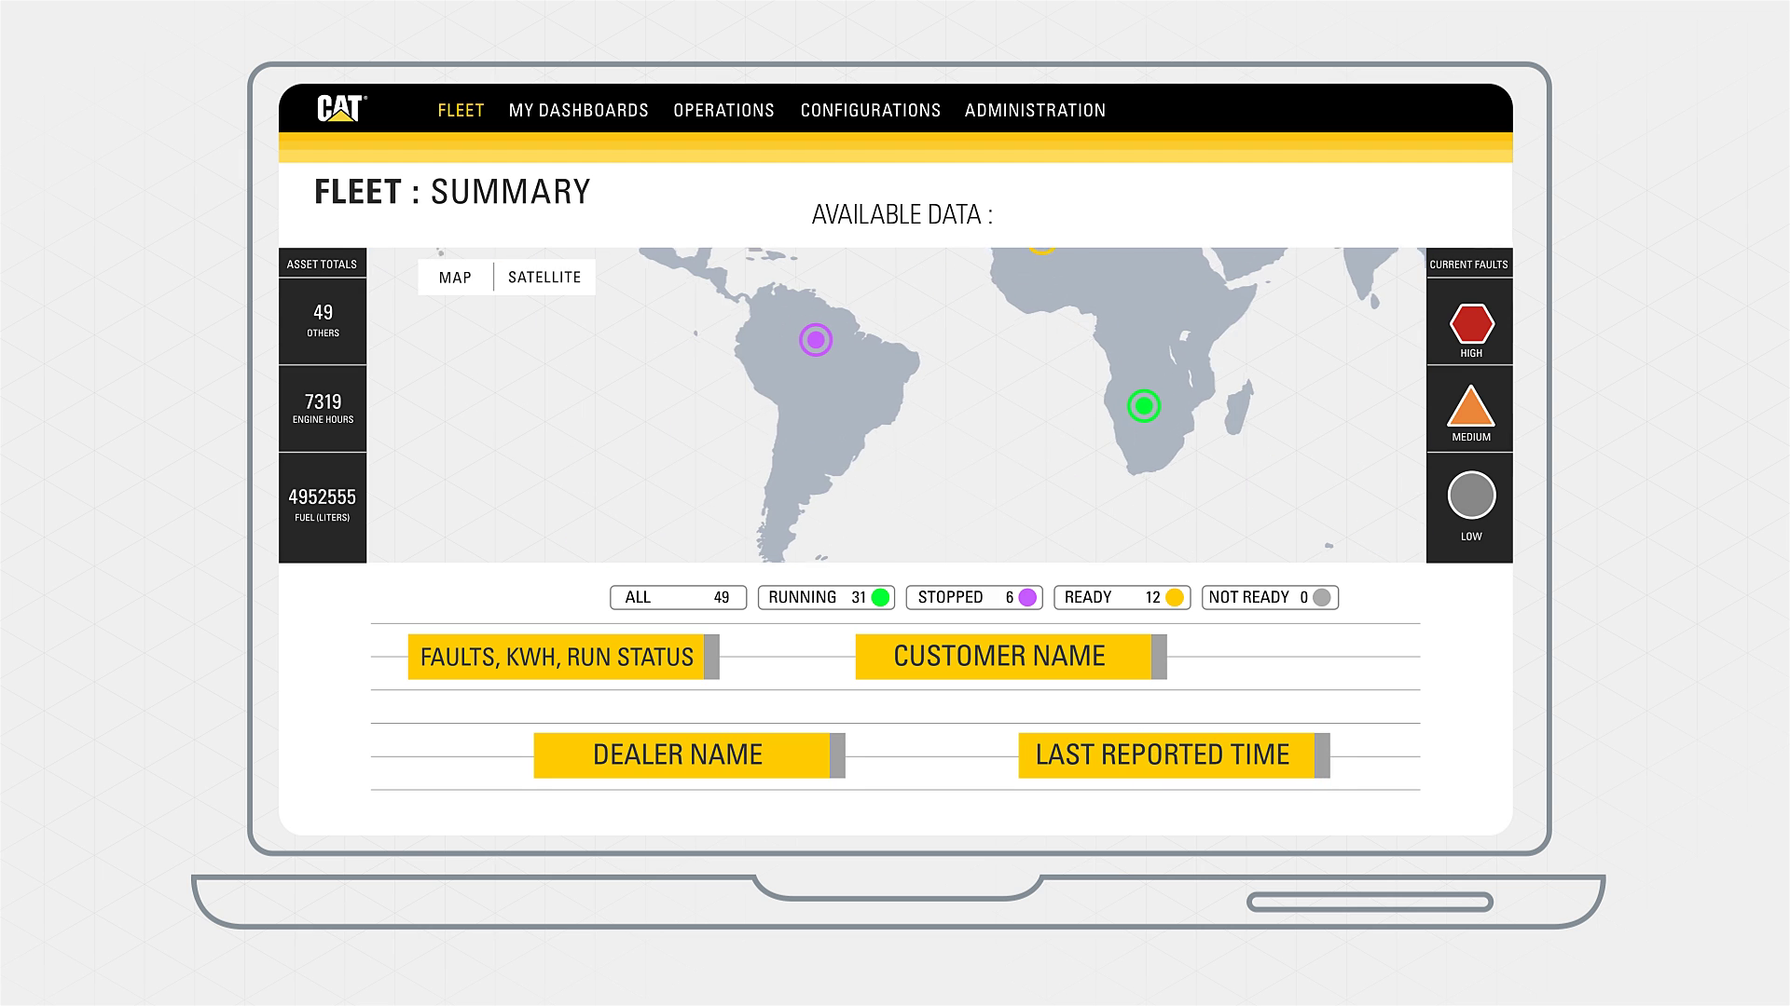Click gray handle on Customer Name bar

1159,657
